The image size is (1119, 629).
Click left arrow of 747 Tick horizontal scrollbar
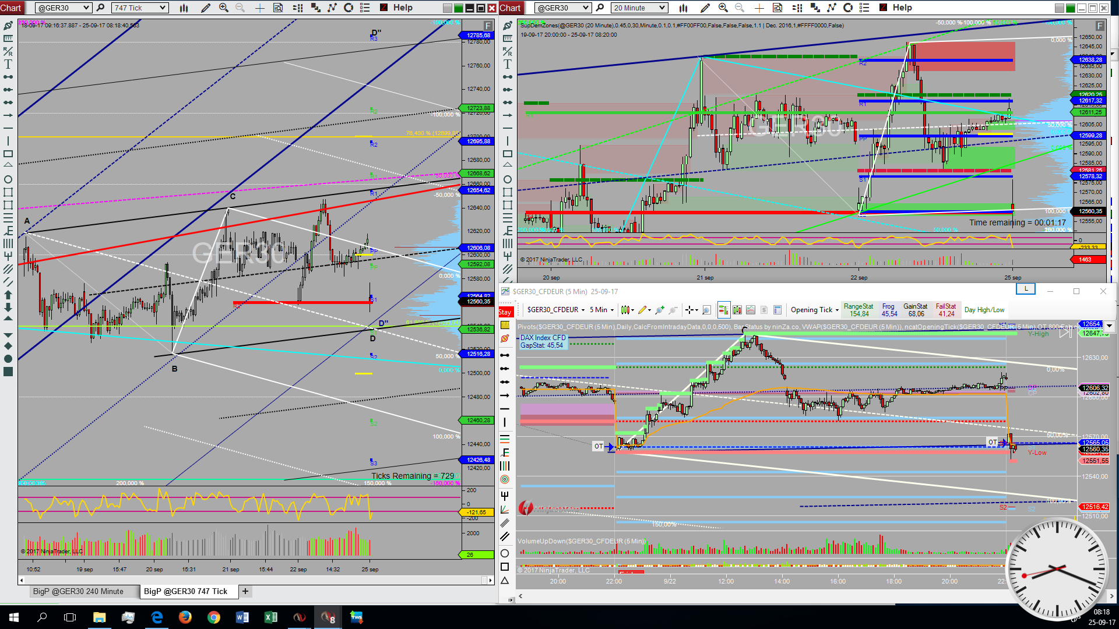[22, 580]
